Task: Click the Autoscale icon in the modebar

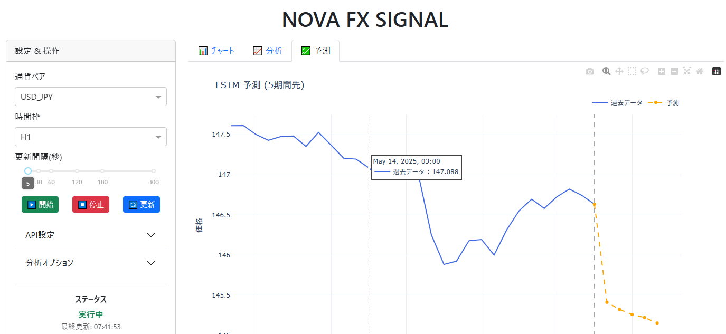Action: tap(687, 71)
